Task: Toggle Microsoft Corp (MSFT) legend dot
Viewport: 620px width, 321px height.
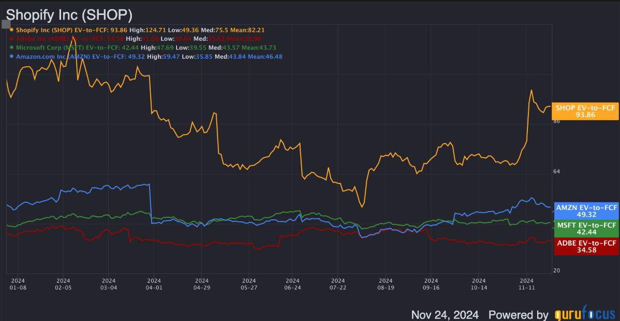Action: click(11, 47)
